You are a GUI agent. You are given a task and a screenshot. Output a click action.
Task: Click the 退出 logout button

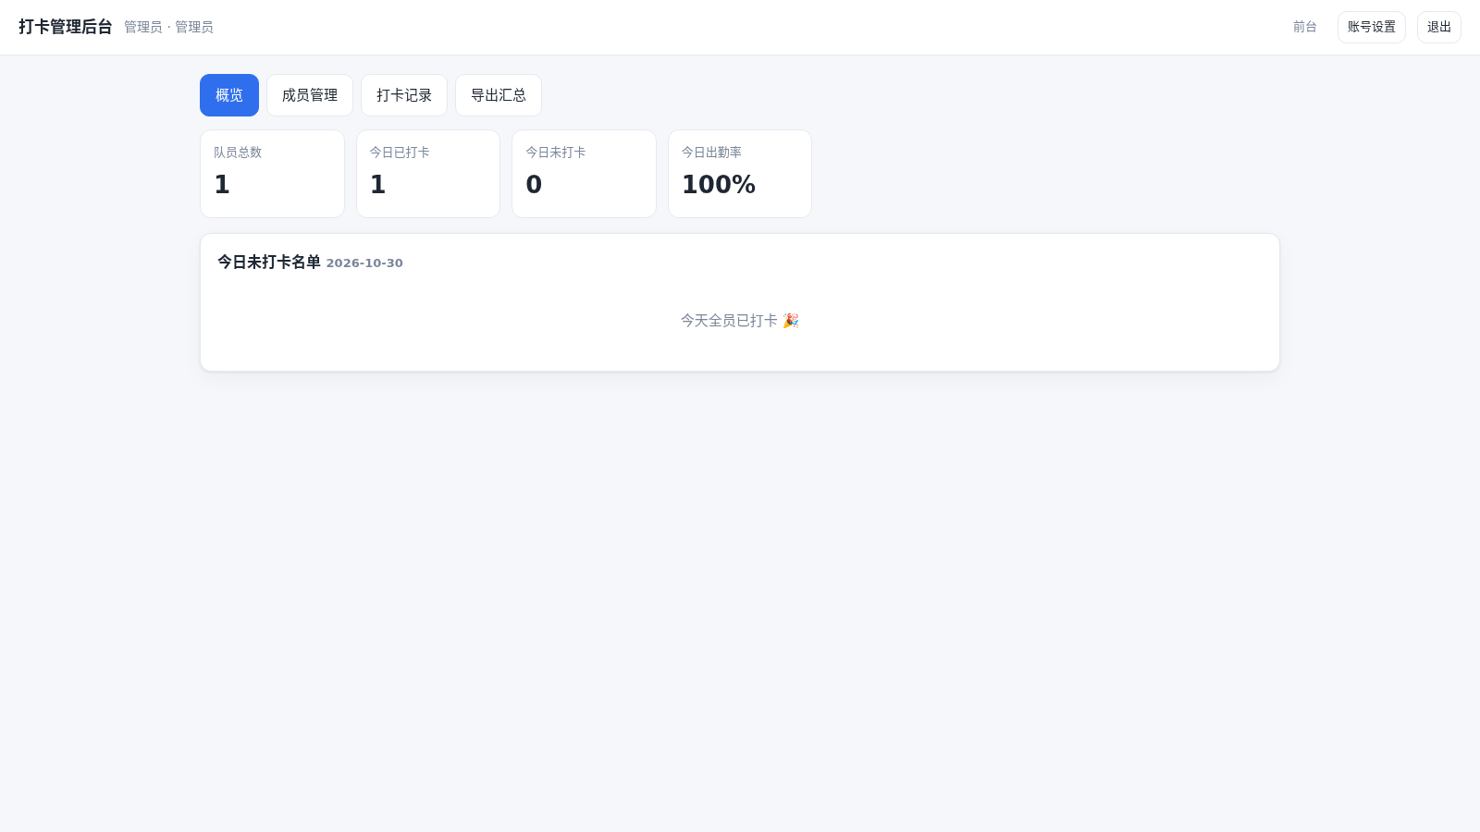pyautogui.click(x=1439, y=27)
